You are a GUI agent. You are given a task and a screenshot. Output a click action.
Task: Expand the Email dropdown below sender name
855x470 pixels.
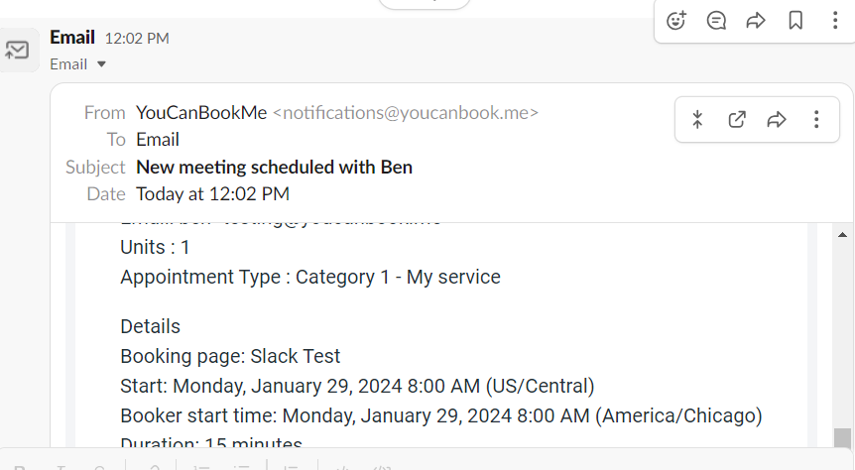coord(78,64)
